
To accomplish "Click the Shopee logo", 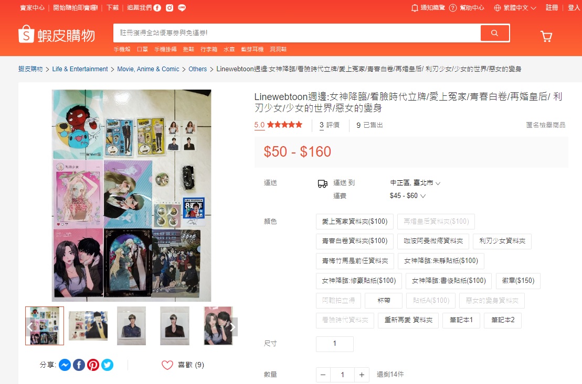I will (57, 35).
